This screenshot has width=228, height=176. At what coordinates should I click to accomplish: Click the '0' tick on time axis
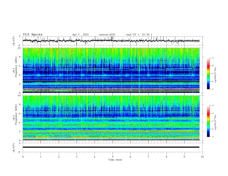[x=23, y=157]
